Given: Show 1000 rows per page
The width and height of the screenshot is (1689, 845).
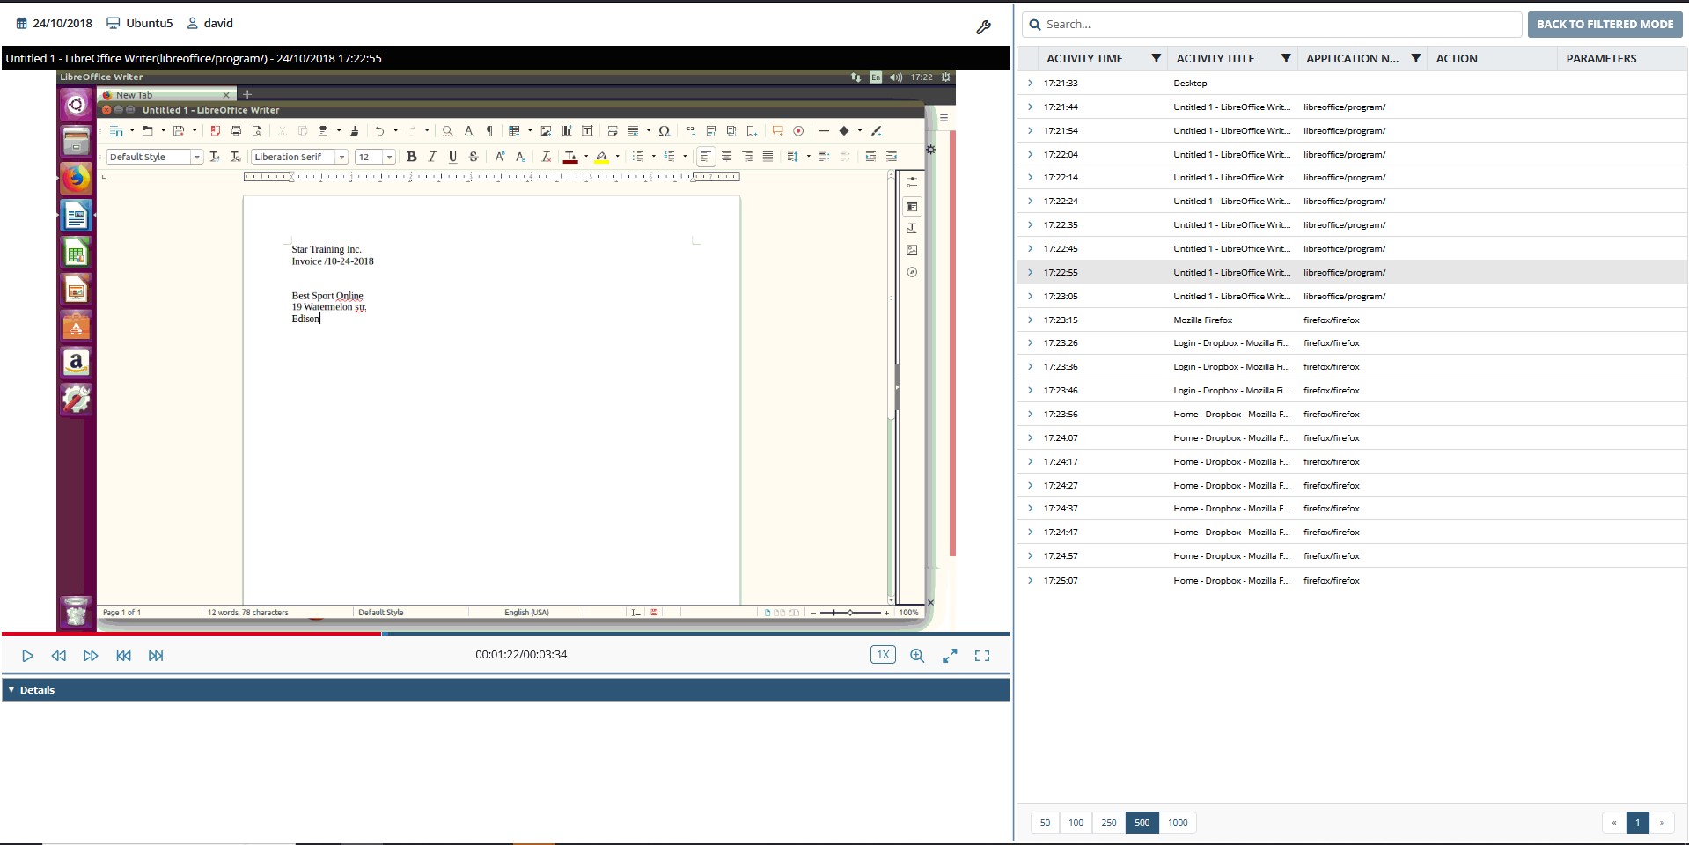Looking at the screenshot, I should [x=1177, y=822].
